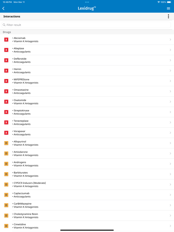The width and height of the screenshot is (174, 232).
Task: Expand the Amiodarone interaction chevron
Action: [170, 154]
